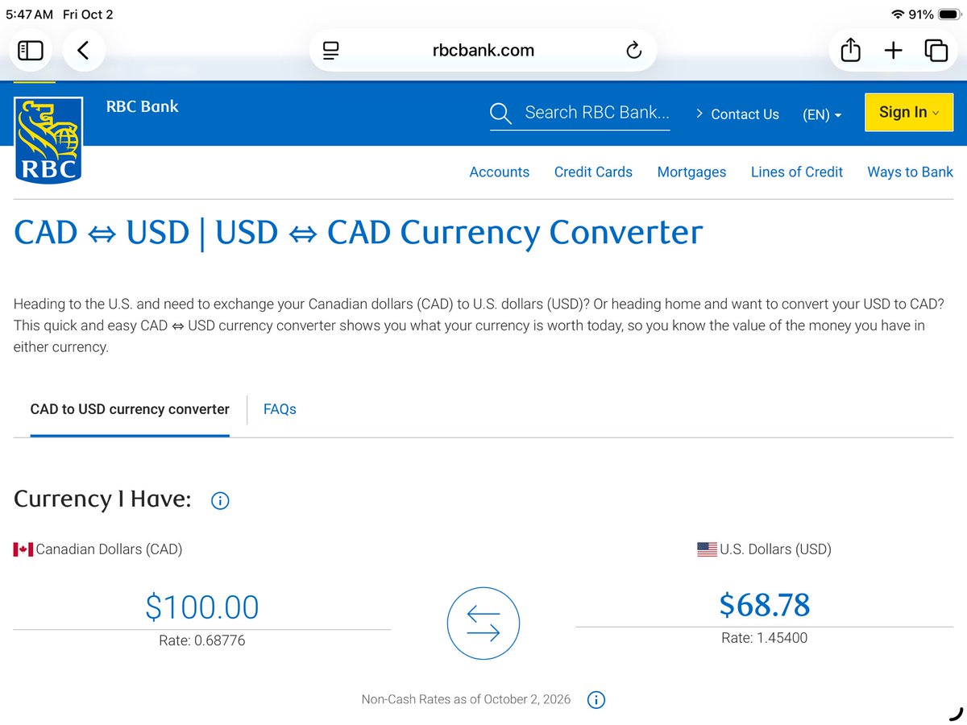Click the Currency I Have: heading
The image size is (967, 725).
(102, 499)
